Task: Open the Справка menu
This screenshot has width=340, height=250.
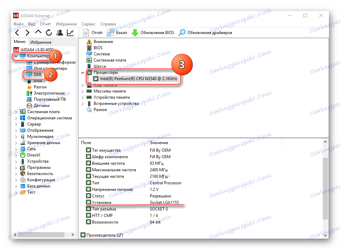Action: (108, 24)
